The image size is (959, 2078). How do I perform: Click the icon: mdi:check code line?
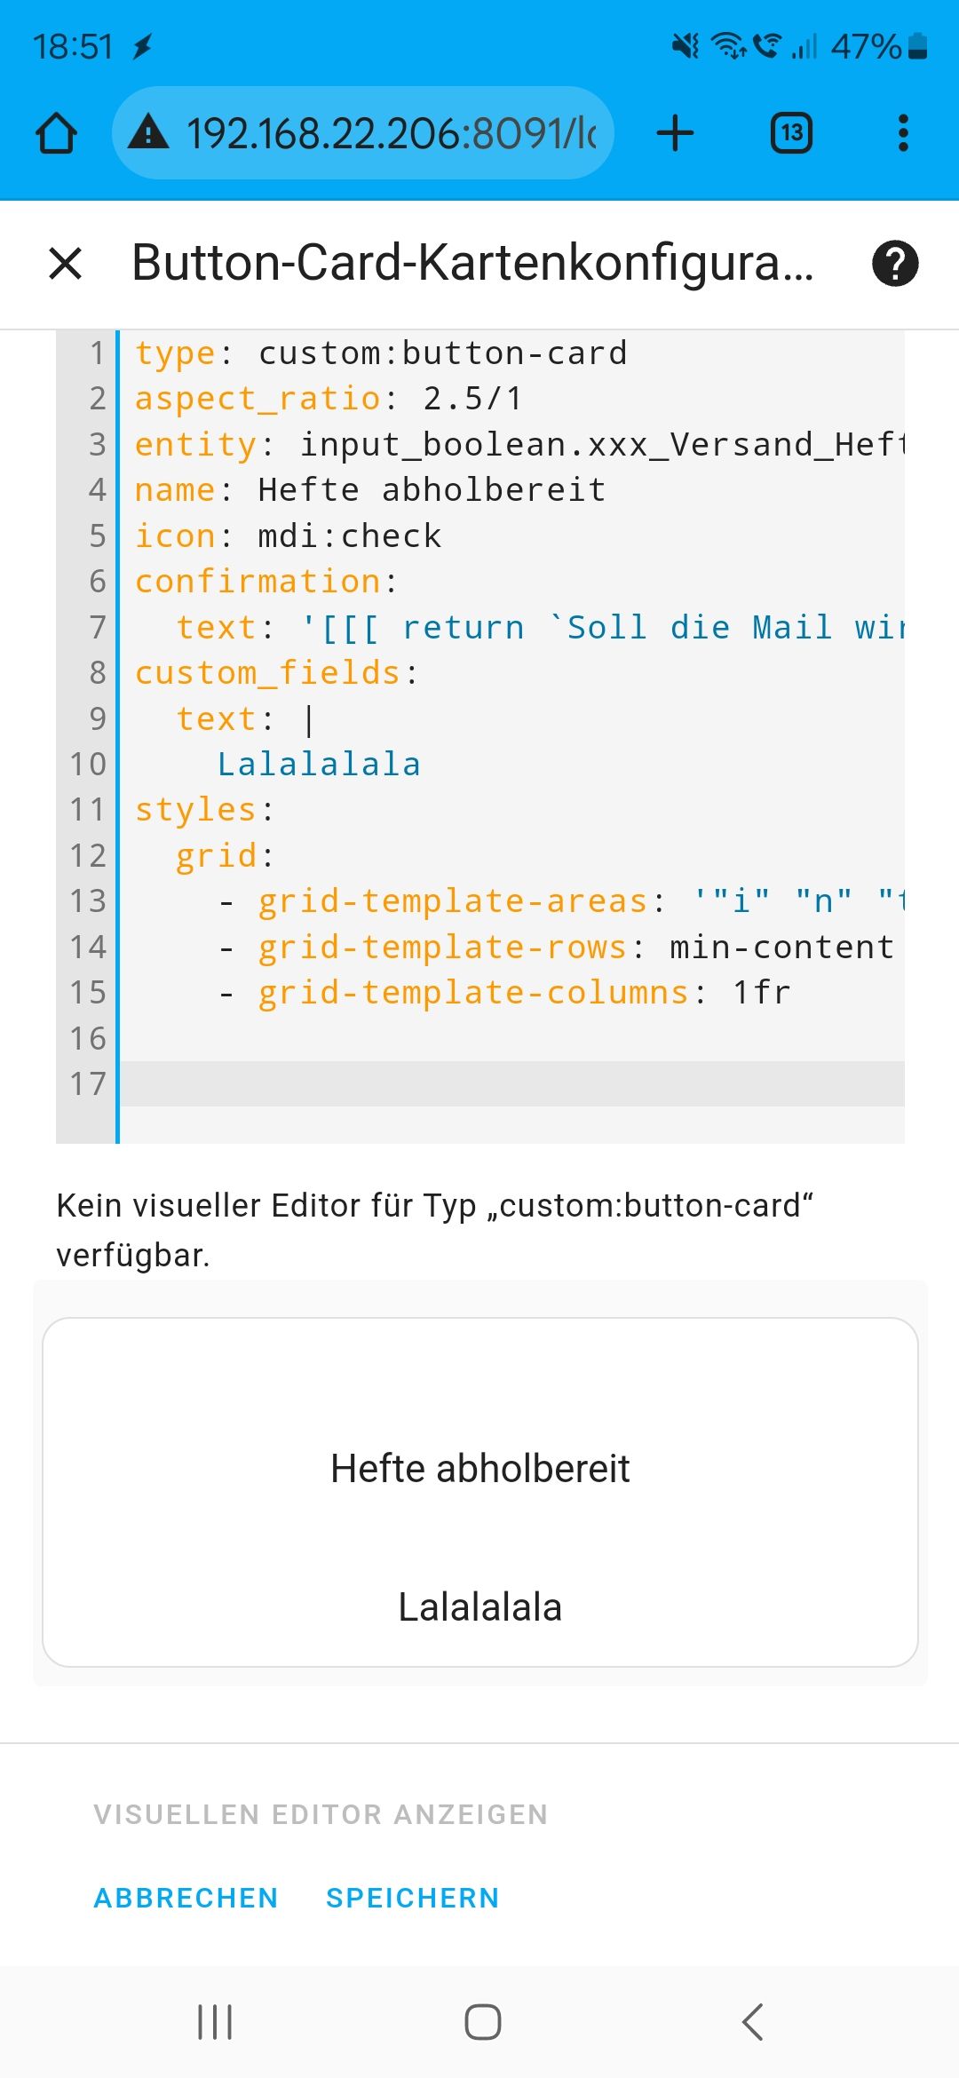tap(348, 536)
